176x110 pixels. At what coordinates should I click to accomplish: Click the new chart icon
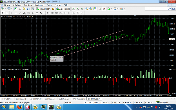(3, 9)
